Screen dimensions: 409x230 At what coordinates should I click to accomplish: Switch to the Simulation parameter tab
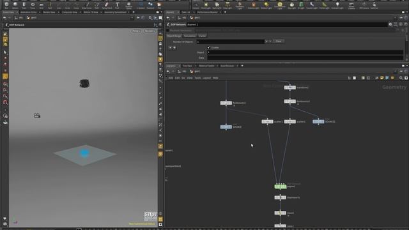[x=190, y=36]
